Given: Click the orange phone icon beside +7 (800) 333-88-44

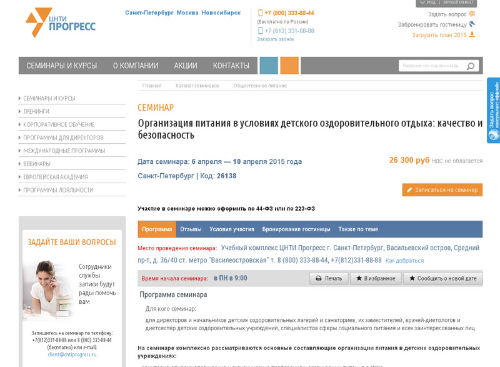Looking at the screenshot, I should [x=260, y=13].
